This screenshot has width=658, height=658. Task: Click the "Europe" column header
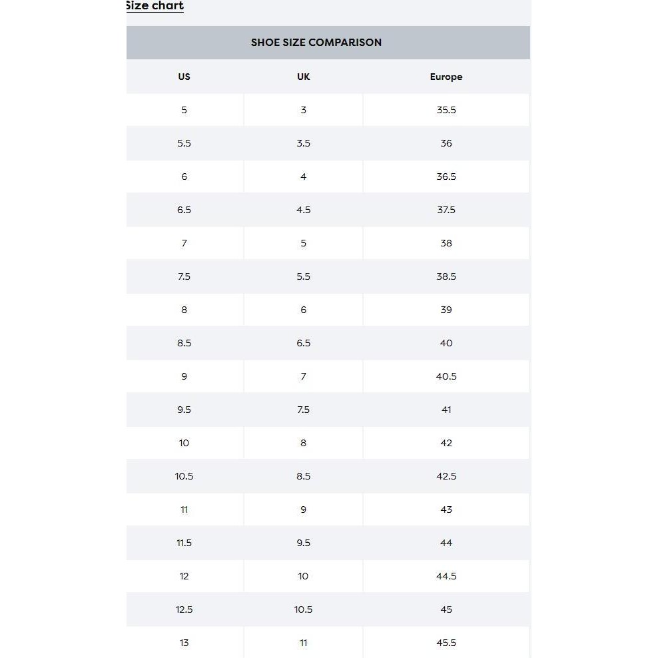point(446,77)
